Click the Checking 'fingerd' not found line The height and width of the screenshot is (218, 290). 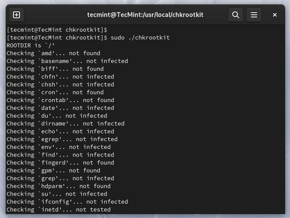coord(60,163)
